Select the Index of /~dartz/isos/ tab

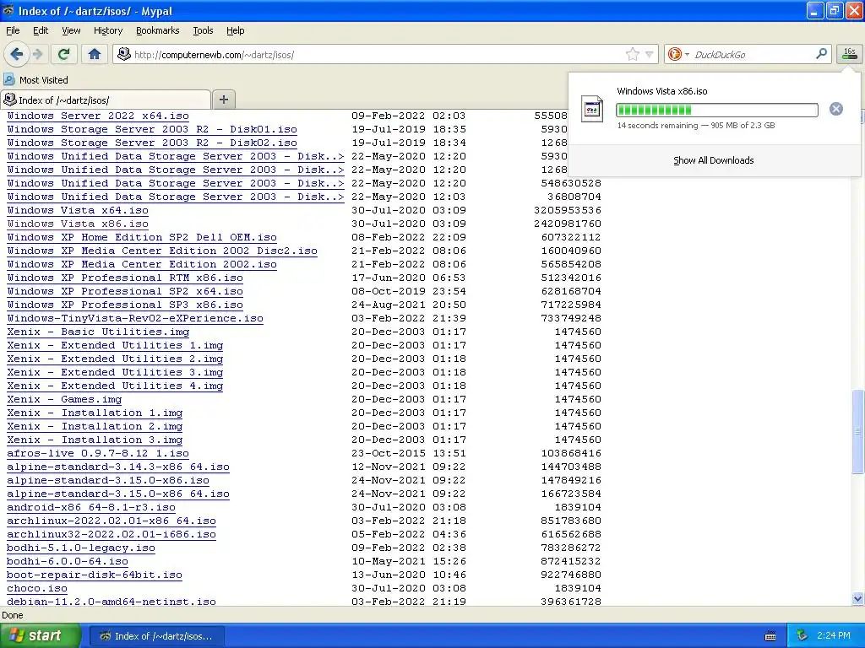[106, 100]
